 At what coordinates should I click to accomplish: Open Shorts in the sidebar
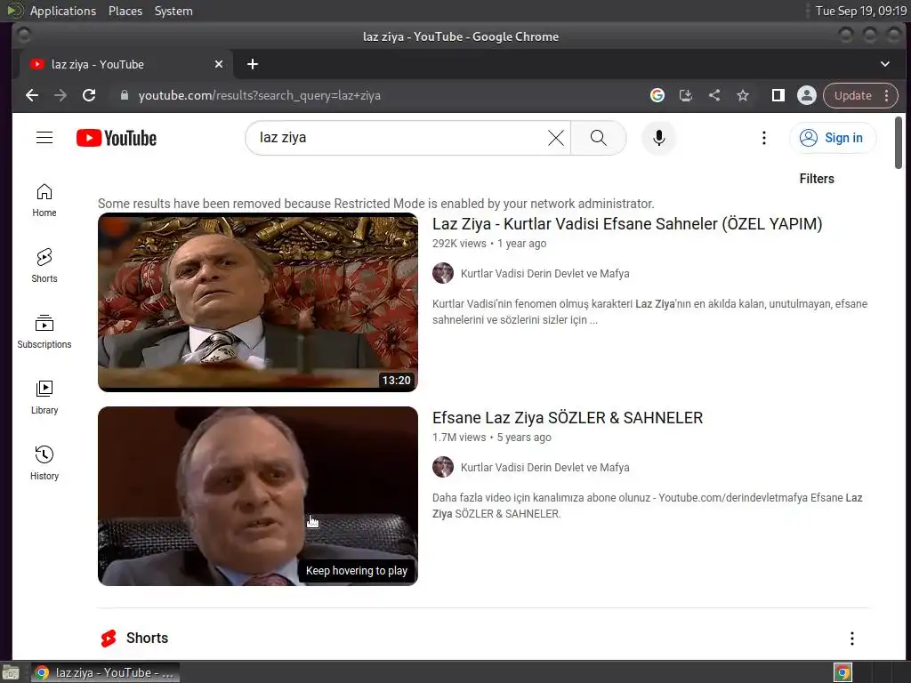click(44, 266)
